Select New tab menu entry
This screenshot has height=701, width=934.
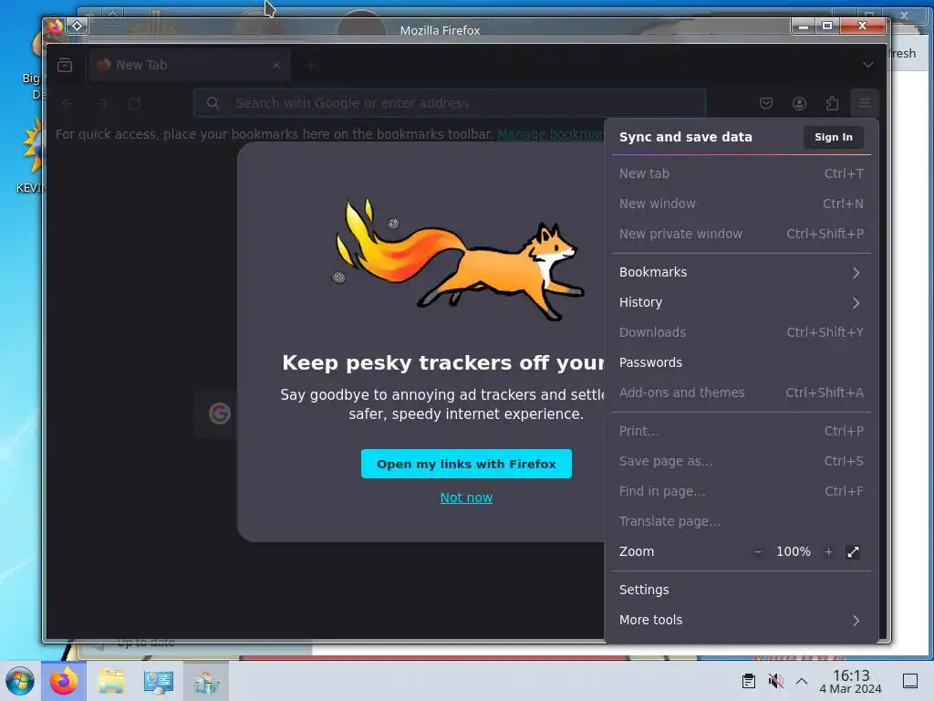click(x=741, y=173)
